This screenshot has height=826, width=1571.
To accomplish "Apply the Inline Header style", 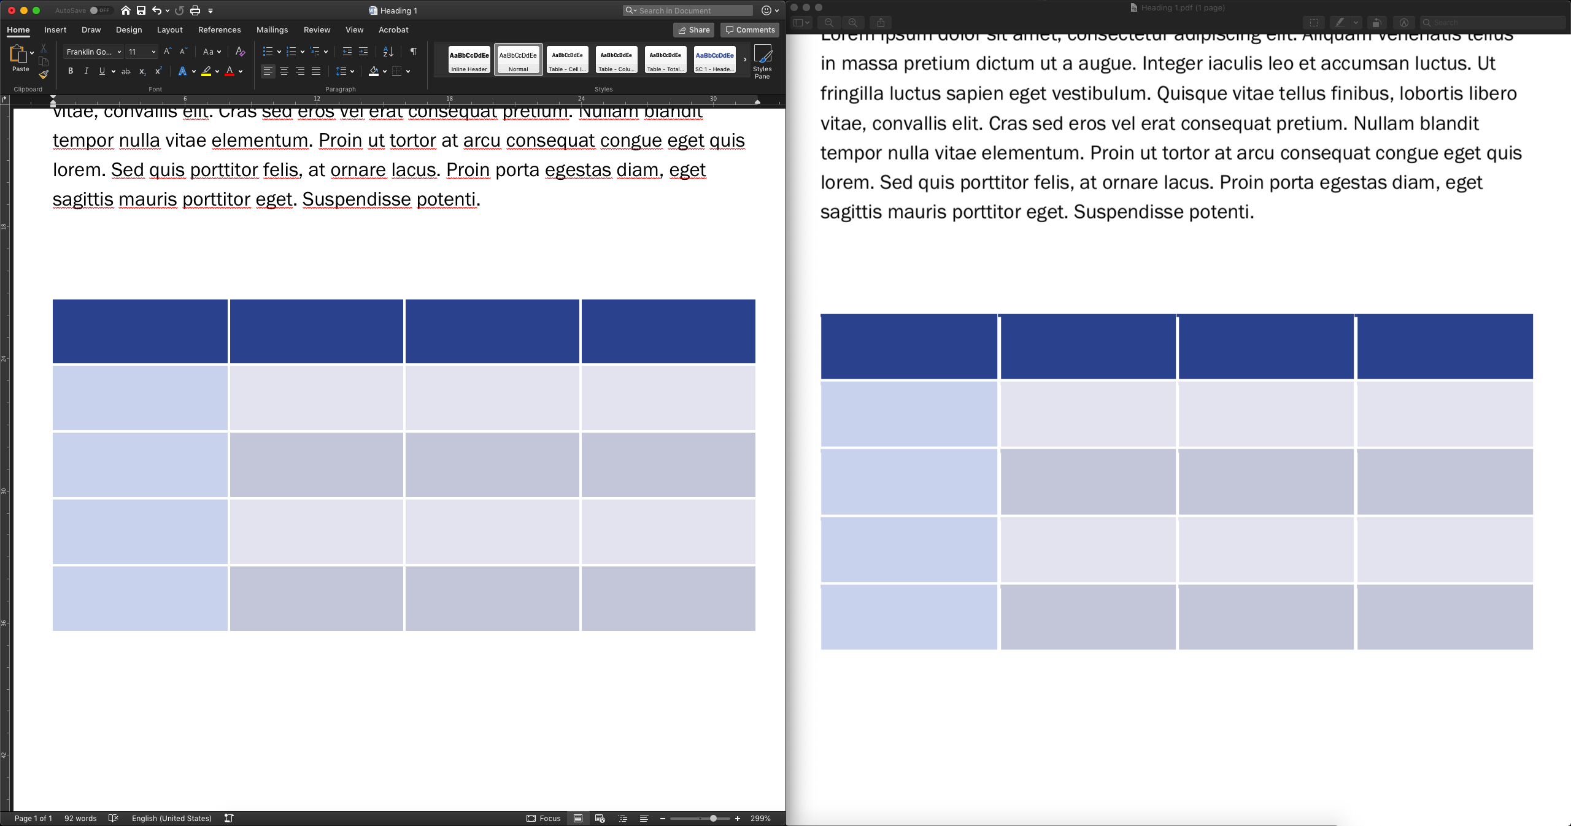I will point(469,60).
